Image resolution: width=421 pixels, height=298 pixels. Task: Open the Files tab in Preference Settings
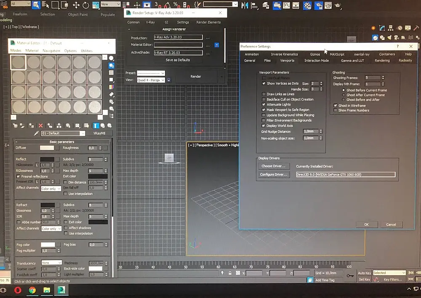click(267, 61)
